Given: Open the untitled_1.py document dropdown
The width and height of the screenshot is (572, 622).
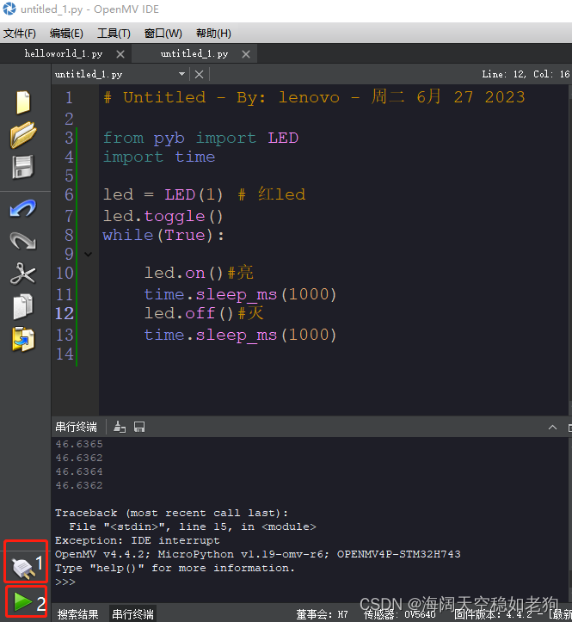Looking at the screenshot, I should click(x=120, y=74).
